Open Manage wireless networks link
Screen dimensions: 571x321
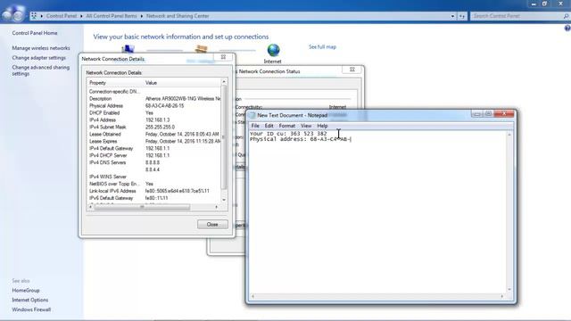click(x=41, y=48)
